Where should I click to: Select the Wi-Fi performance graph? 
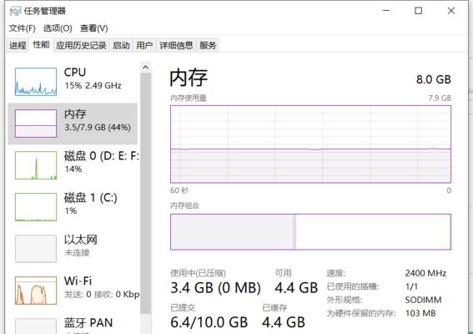[36, 291]
